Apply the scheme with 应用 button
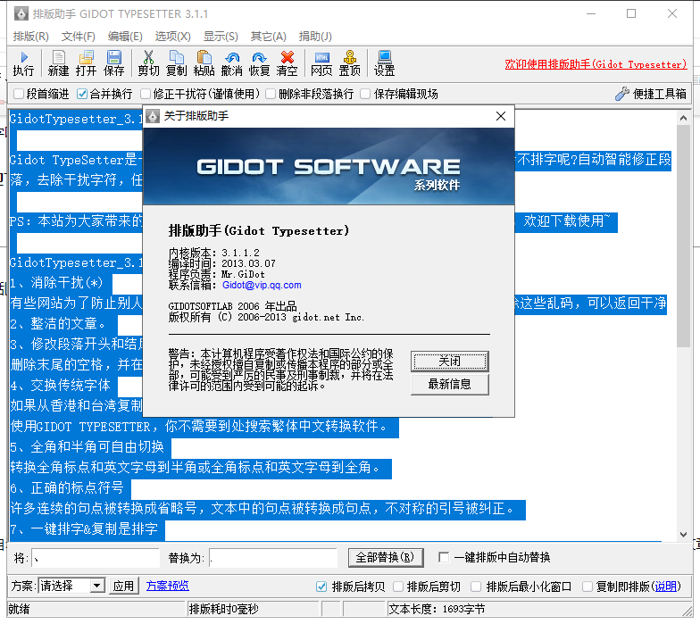 (123, 586)
